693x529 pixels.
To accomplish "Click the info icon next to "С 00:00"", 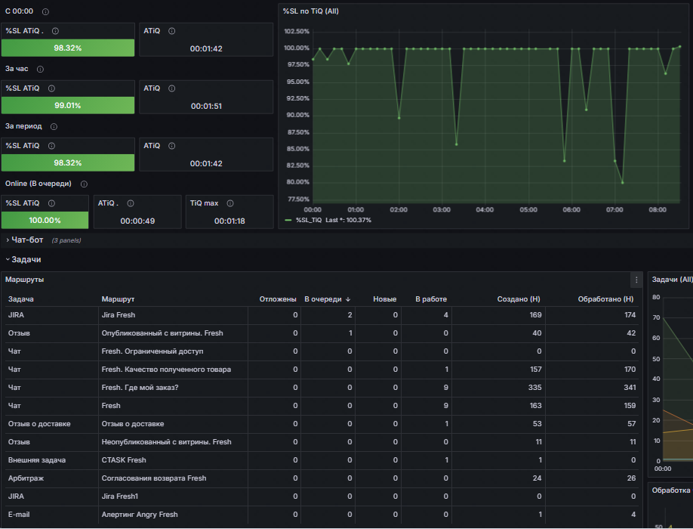I will [45, 12].
